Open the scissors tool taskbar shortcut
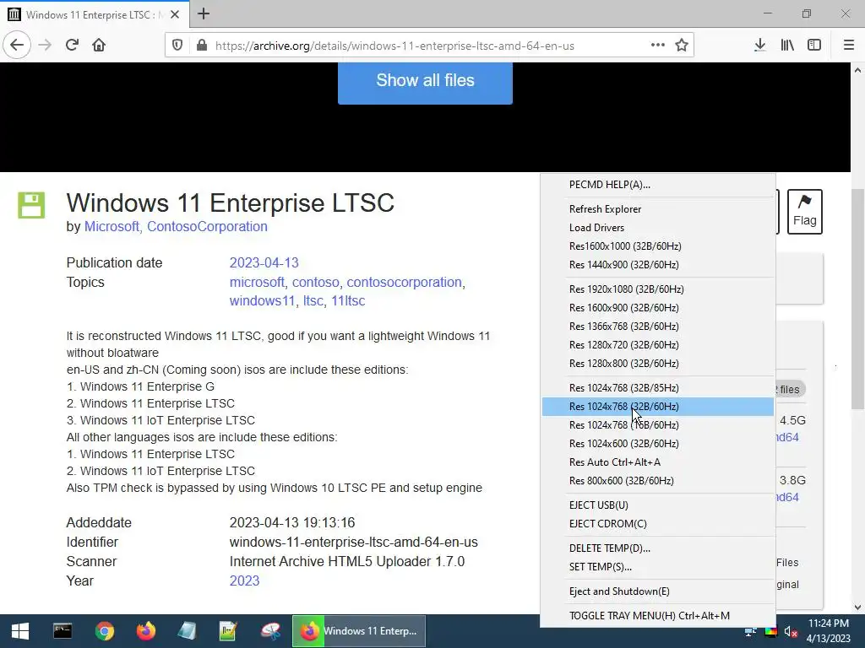This screenshot has height=648, width=865. pos(270,631)
